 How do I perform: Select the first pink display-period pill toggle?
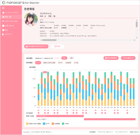point(64,58)
